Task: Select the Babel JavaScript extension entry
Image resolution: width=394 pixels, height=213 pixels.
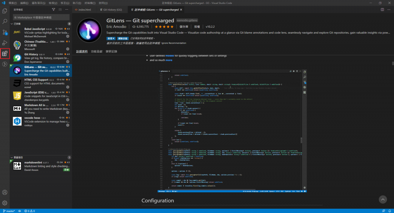Action: (x=41, y=33)
